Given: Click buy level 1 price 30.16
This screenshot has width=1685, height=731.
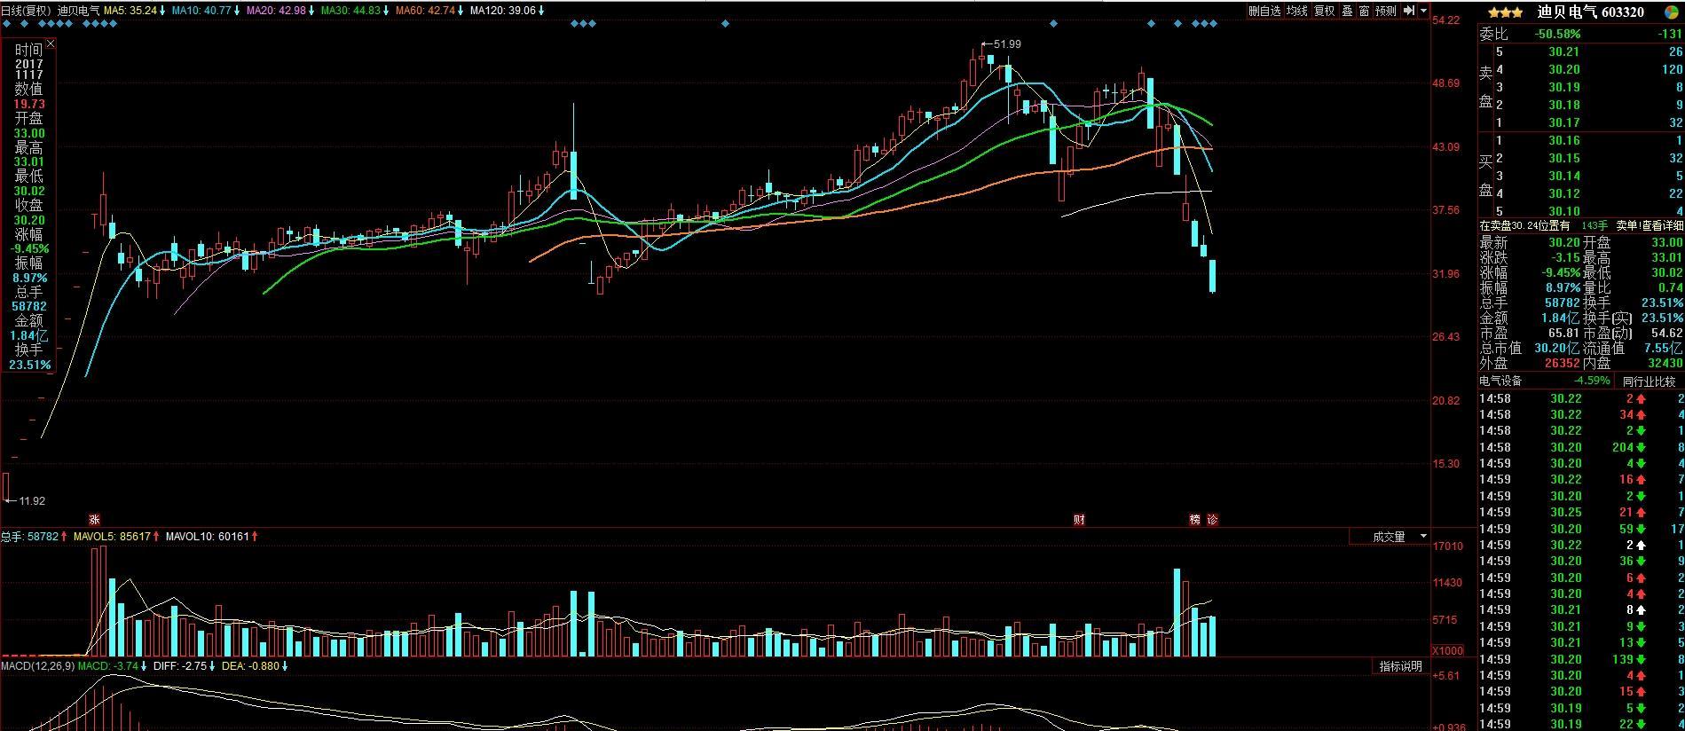Looking at the screenshot, I should 1564,140.
